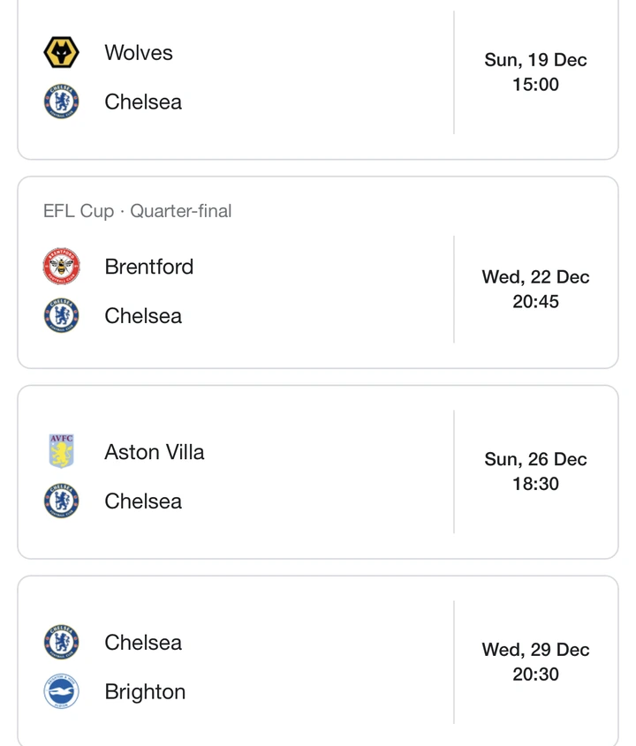
Task: Open EFL Cup Quarter-final label
Action: click(x=137, y=211)
